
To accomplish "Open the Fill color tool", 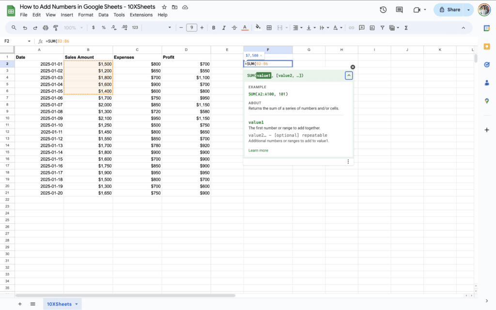I will click(x=258, y=28).
